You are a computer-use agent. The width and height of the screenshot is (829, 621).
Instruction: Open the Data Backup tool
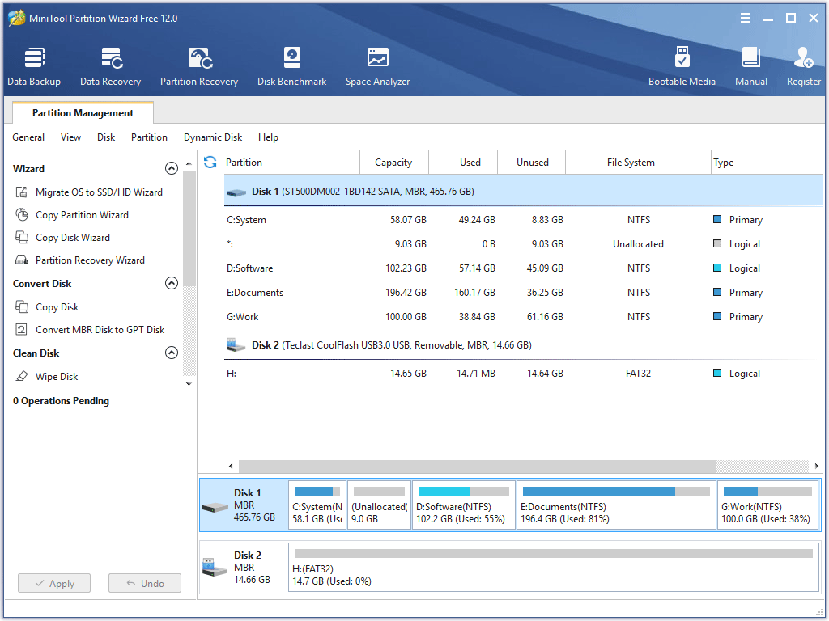tap(34, 66)
